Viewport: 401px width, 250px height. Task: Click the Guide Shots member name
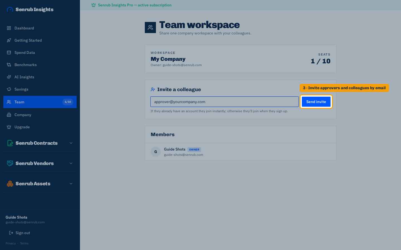(x=175, y=149)
